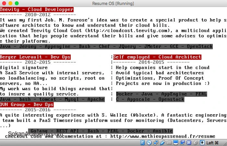The width and height of the screenshot is (227, 146).
Task: Click the OVH Group - Dev Ops heading
Action: (27, 104)
